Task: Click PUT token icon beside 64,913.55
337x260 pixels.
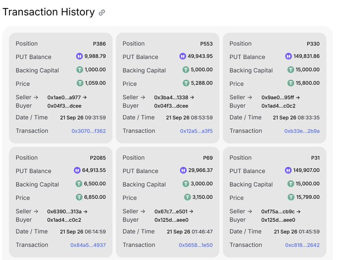Action: 77,170
